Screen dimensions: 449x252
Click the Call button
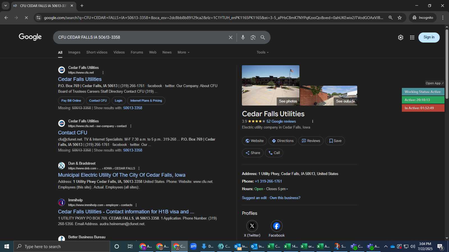[x=274, y=153]
